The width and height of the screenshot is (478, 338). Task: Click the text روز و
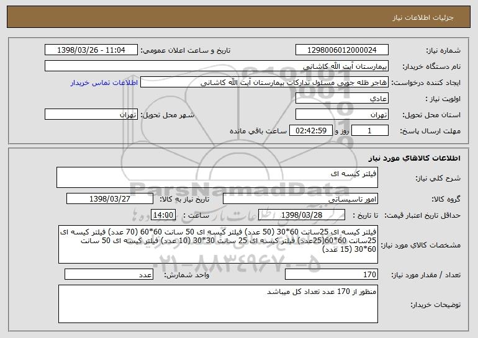(341, 131)
